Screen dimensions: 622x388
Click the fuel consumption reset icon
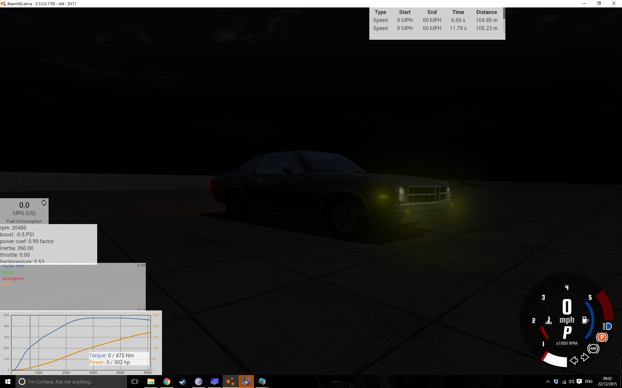point(44,203)
